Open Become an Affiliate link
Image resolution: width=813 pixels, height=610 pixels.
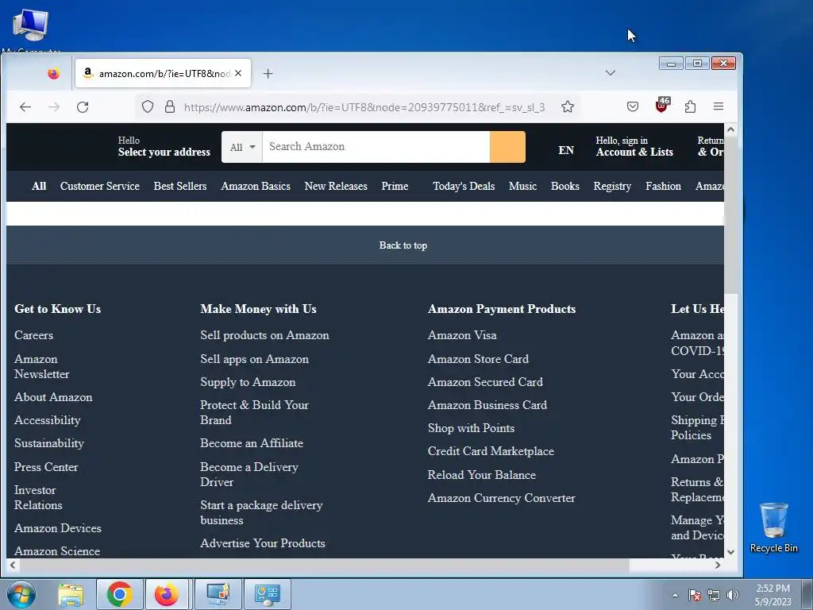tap(252, 443)
